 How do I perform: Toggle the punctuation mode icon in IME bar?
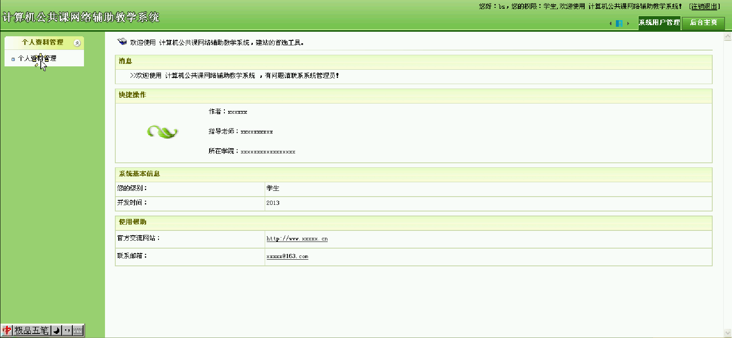tap(67, 331)
